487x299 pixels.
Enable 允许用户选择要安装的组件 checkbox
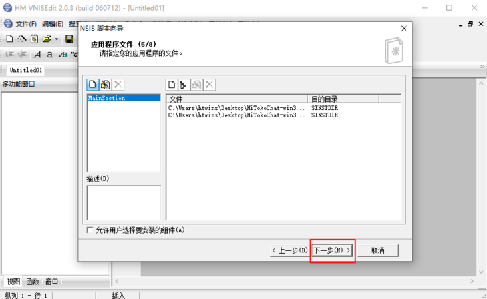(90, 230)
